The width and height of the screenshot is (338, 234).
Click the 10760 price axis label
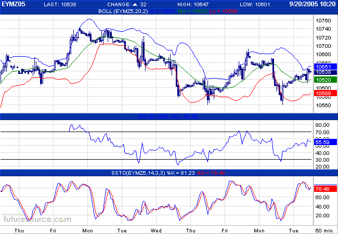point(323,21)
